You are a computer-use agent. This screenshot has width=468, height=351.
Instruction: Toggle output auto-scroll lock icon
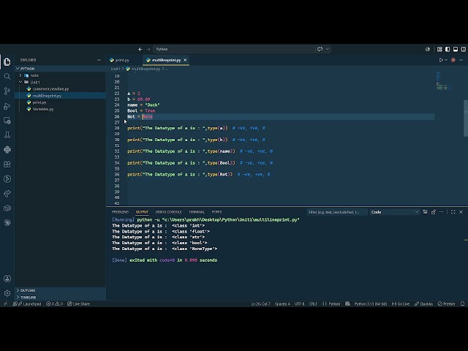point(434,212)
